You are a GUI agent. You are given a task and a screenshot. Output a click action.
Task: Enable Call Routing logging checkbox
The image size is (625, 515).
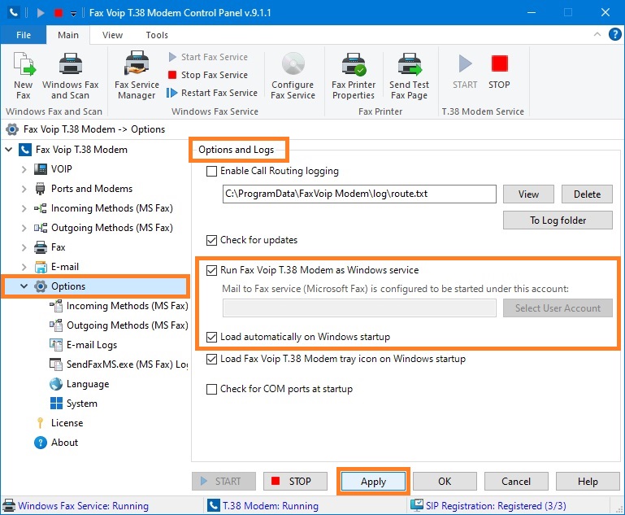pyautogui.click(x=211, y=171)
